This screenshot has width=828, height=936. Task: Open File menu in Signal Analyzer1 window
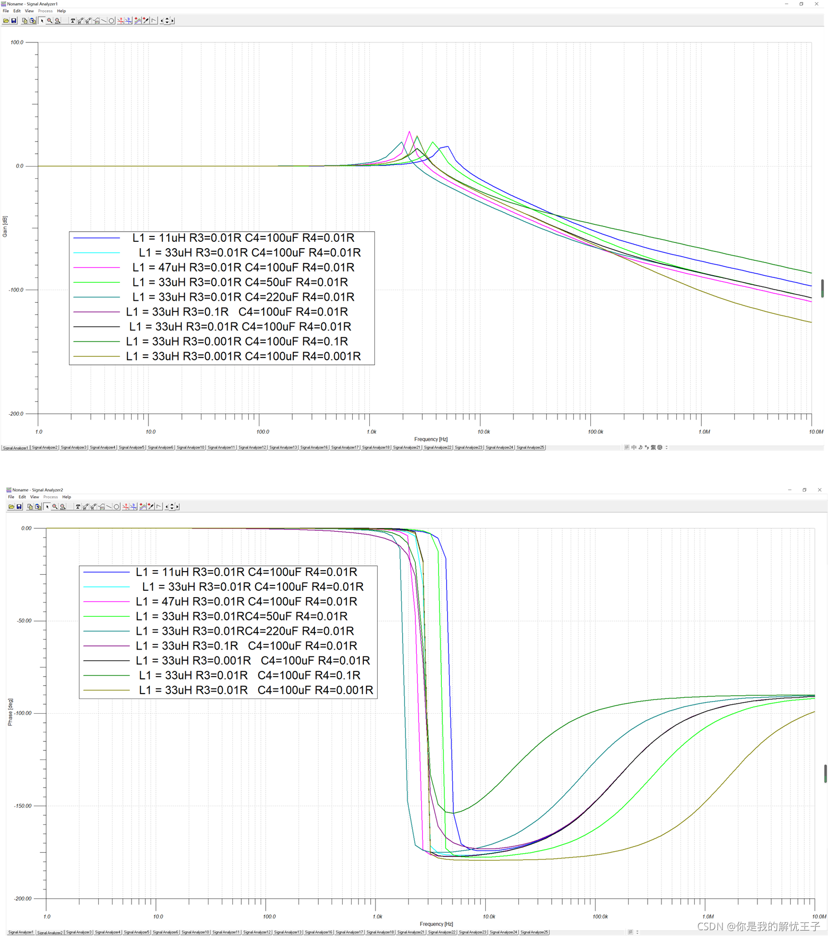[6, 11]
